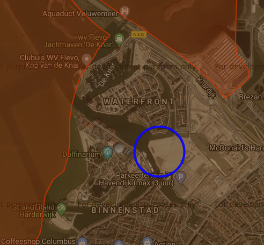Click the McDonald's Harderwijk place label
Viewport: 264px width, 245px height.
pyautogui.click(x=237, y=148)
